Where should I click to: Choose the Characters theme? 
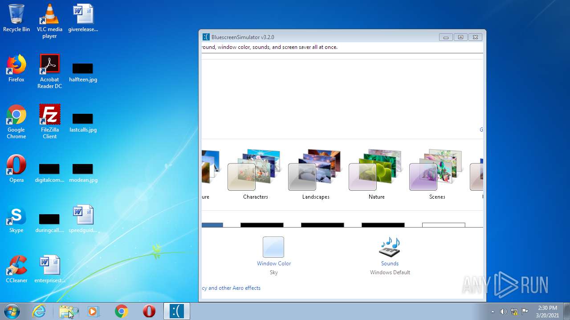coord(255,174)
